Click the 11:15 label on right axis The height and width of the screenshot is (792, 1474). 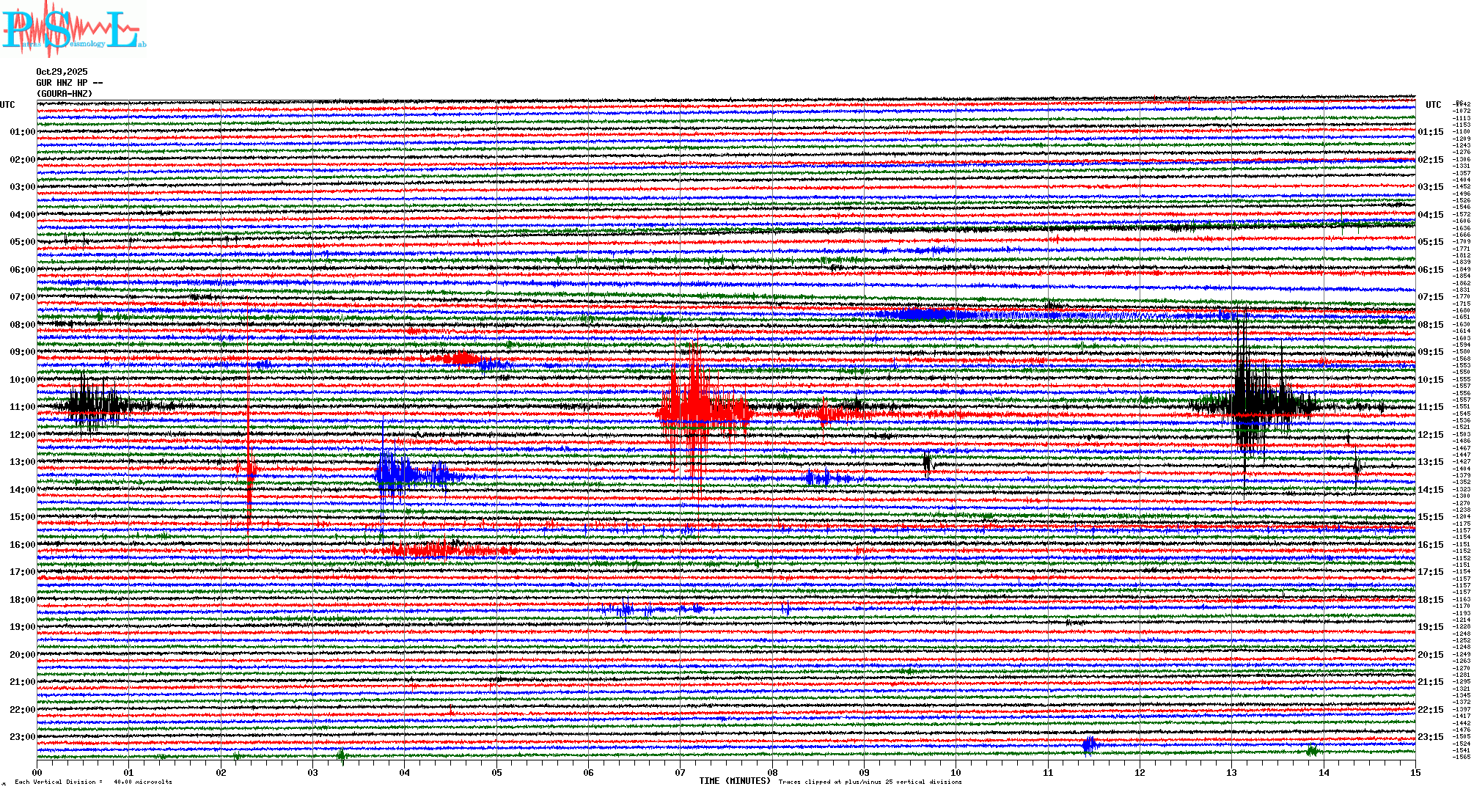tap(1430, 407)
